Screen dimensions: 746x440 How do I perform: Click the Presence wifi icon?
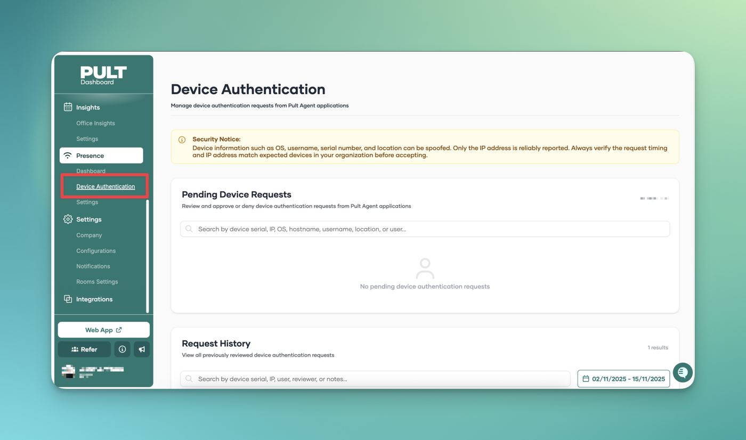click(x=68, y=156)
